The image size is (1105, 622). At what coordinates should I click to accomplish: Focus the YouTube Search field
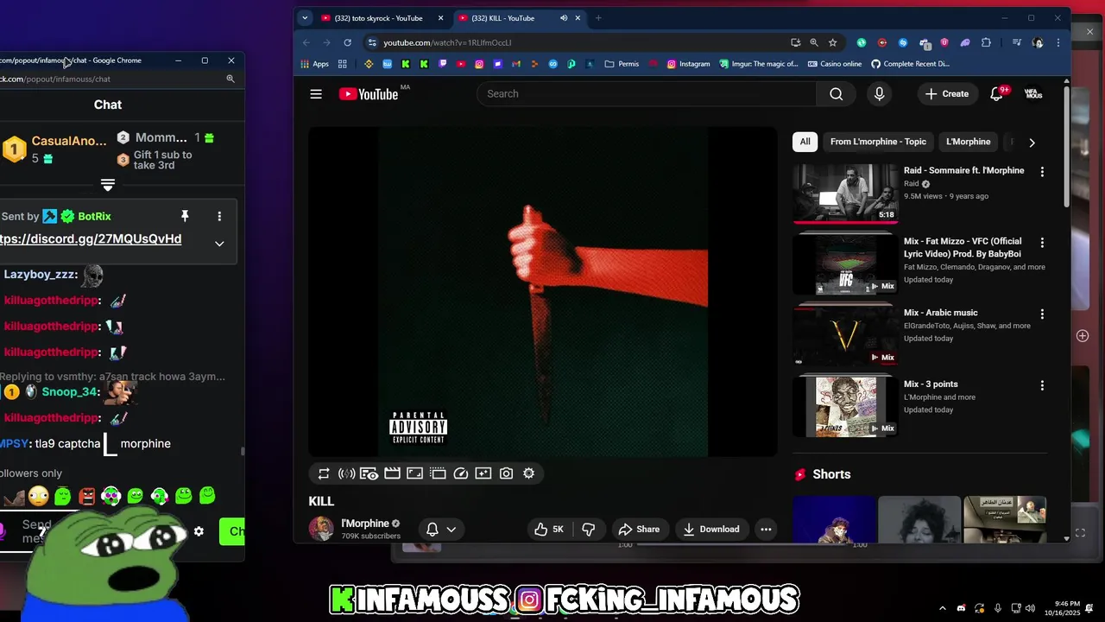(647, 94)
